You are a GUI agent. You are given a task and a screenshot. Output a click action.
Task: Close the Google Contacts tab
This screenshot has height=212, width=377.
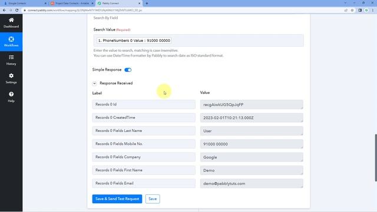[x=45, y=4]
